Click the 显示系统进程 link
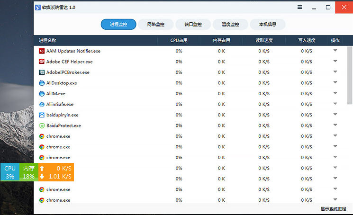 pos(333,209)
